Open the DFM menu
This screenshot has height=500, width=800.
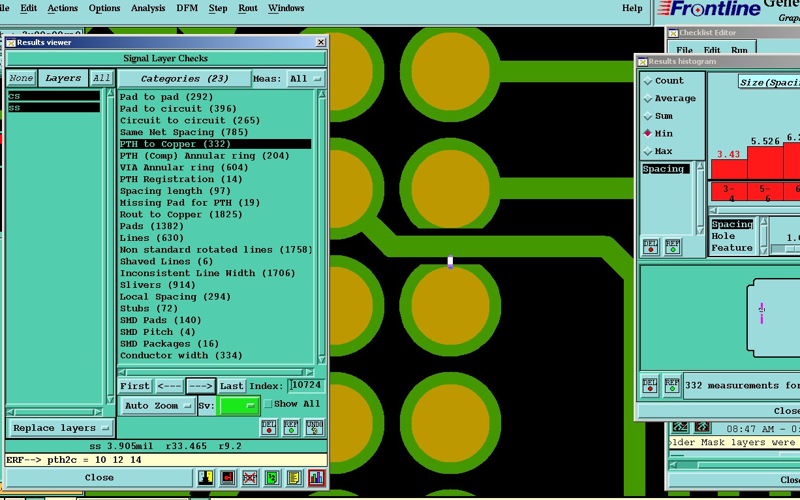(187, 8)
